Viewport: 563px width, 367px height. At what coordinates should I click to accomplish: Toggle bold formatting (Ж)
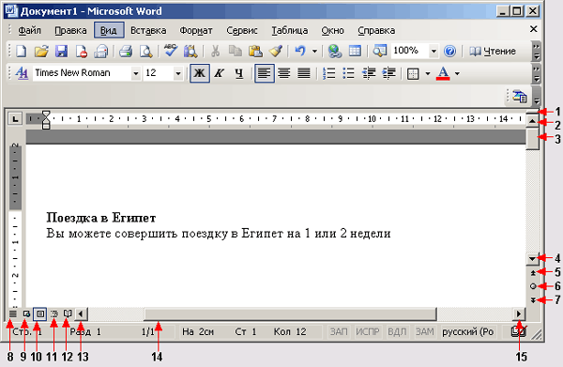click(200, 73)
